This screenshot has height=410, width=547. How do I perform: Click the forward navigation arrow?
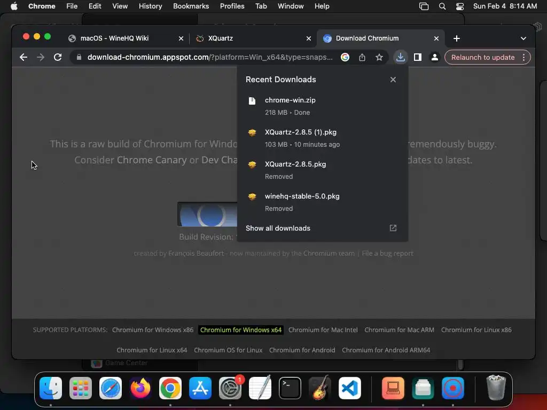tap(41, 57)
